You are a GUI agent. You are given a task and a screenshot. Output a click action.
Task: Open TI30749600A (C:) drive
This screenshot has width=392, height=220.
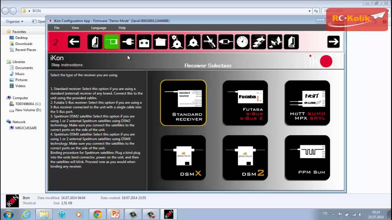point(28,104)
